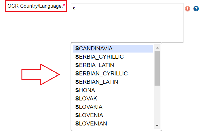Open the blue help question icon
Image resolution: width=213 pixels, height=140 pixels.
(x=196, y=9)
